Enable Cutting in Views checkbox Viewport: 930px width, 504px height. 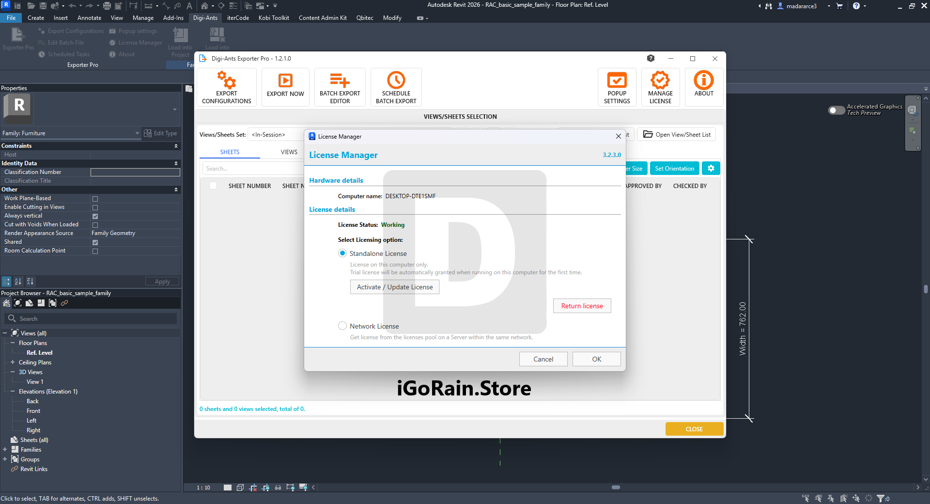(x=95, y=207)
